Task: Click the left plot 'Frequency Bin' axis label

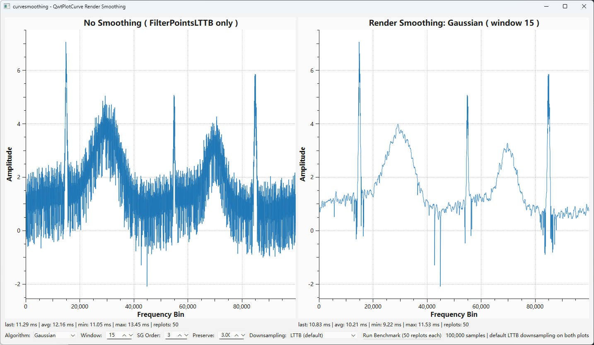Action: click(161, 314)
